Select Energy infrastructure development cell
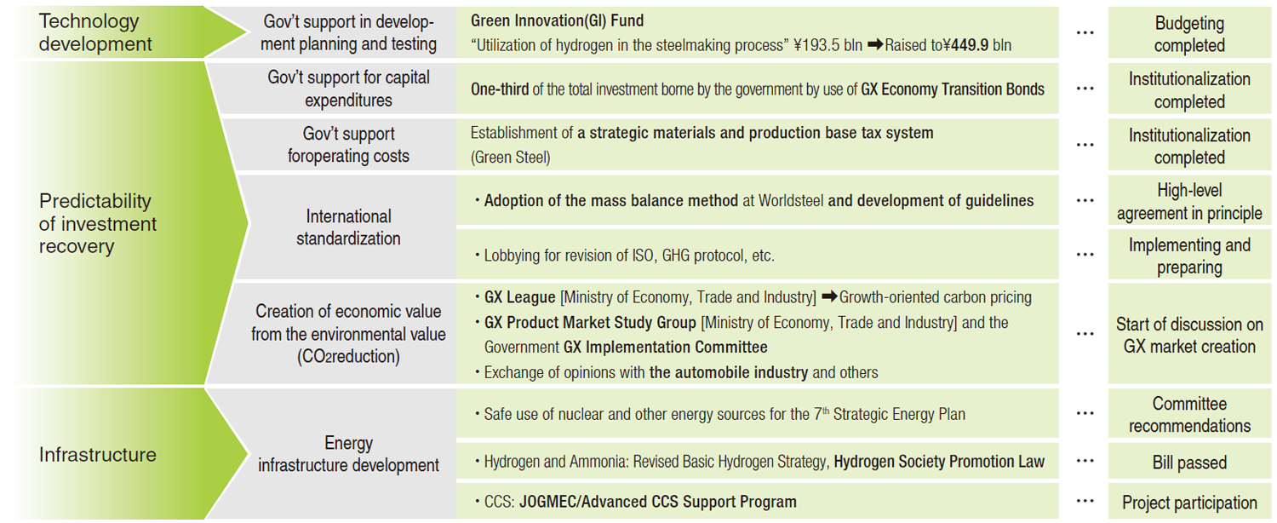The height and width of the screenshot is (523, 1277). click(348, 454)
